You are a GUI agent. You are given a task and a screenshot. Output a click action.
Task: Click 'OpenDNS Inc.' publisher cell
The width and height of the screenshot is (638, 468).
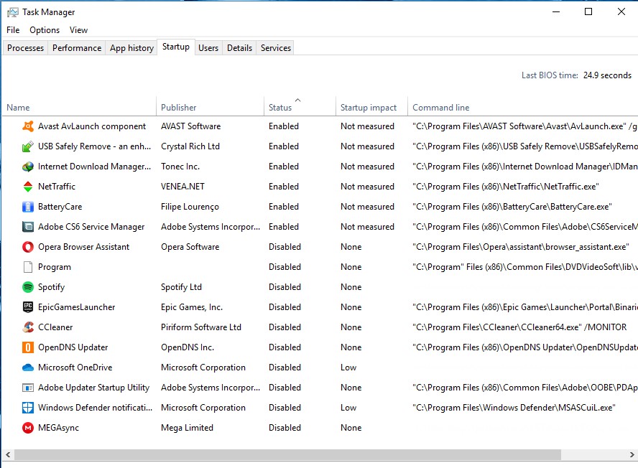(x=188, y=347)
